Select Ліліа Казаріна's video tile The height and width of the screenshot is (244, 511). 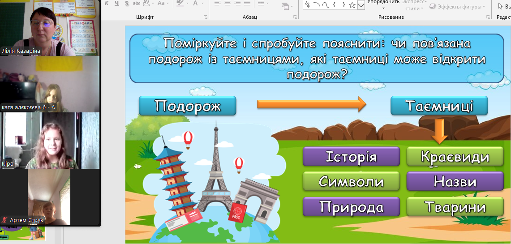point(50,28)
